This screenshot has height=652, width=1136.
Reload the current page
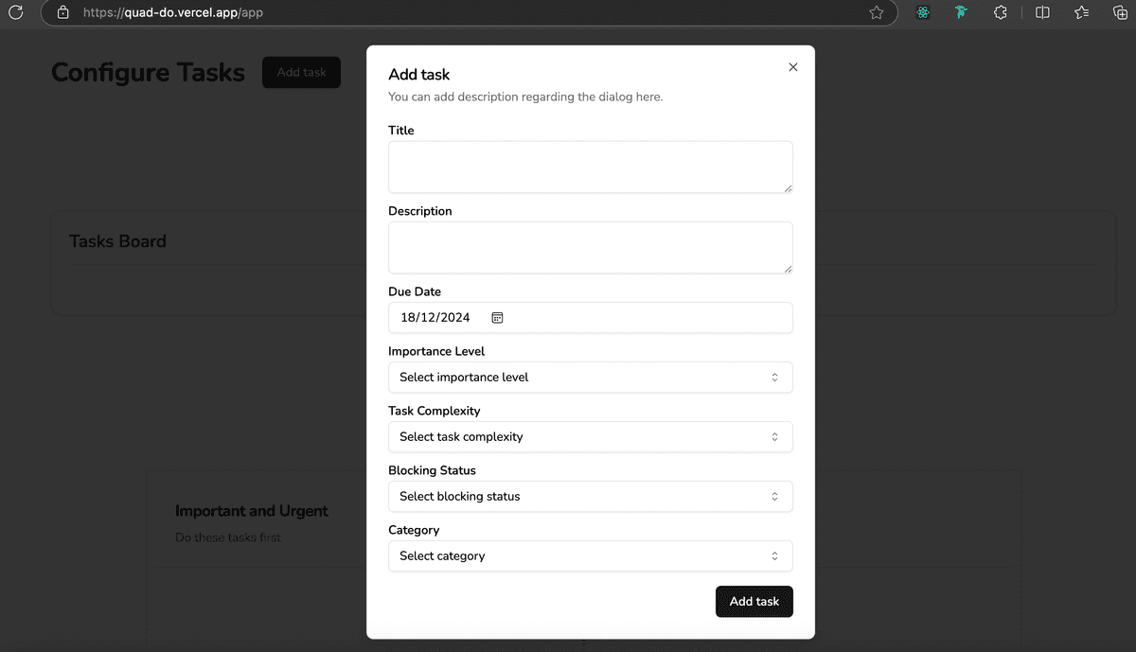point(16,13)
